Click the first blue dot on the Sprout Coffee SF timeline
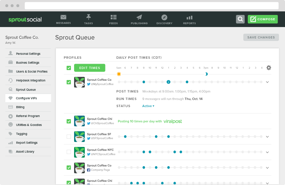This screenshot has height=185, width=285. (125, 137)
